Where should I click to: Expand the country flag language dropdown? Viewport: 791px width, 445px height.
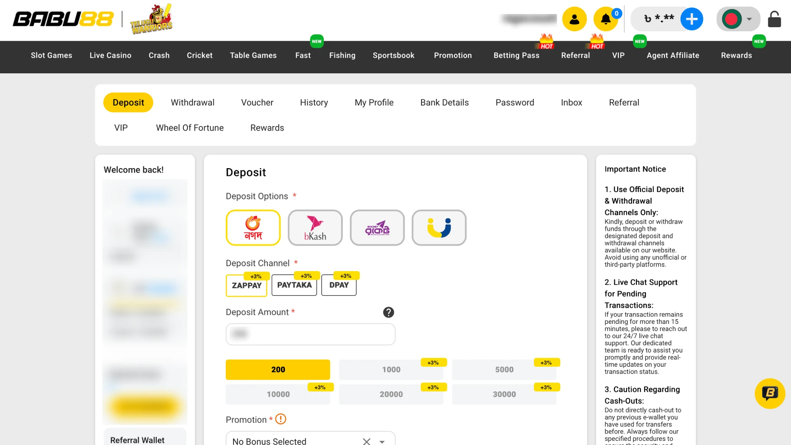pyautogui.click(x=738, y=19)
